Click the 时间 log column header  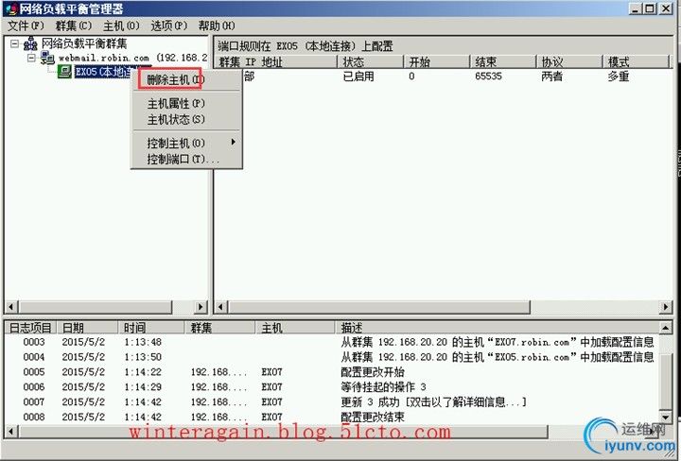click(151, 328)
